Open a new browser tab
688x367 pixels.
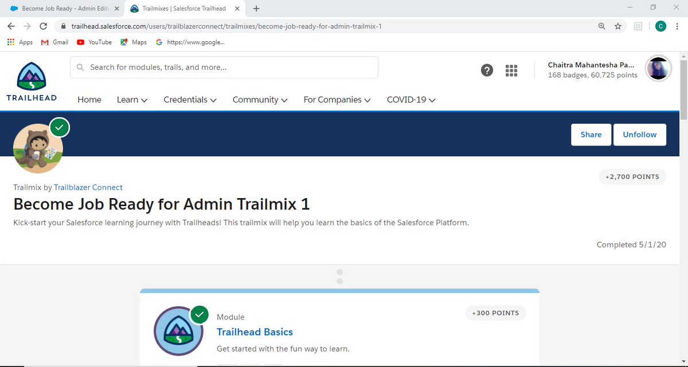(x=256, y=9)
